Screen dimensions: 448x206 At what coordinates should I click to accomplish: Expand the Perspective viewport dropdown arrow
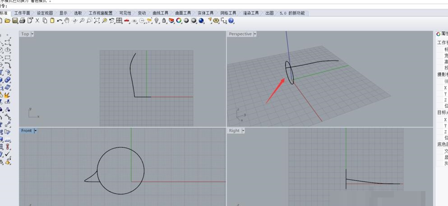click(x=255, y=34)
